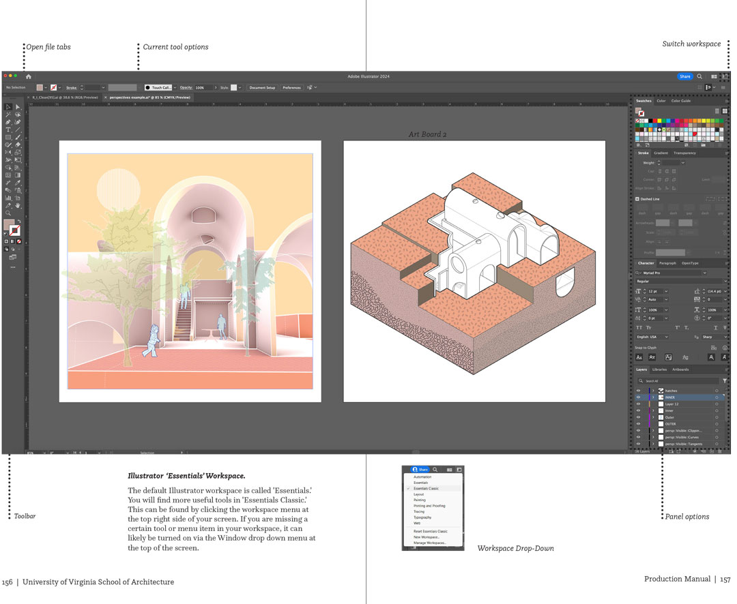Hide the hatches layer via eye icon

click(x=639, y=391)
